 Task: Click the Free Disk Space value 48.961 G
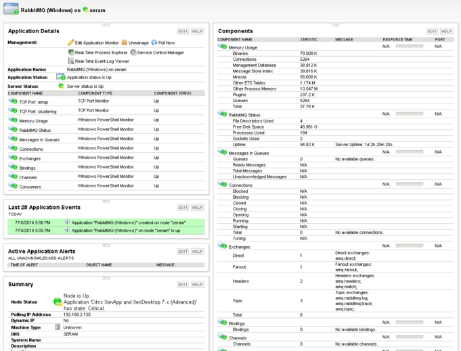(x=309, y=127)
